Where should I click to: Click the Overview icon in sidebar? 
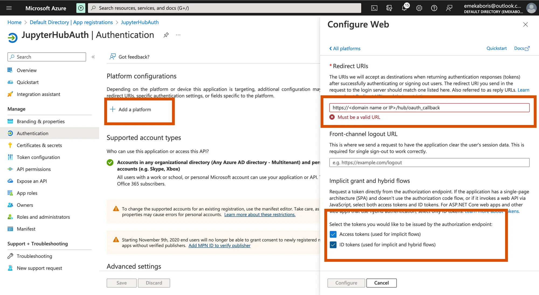coord(10,70)
